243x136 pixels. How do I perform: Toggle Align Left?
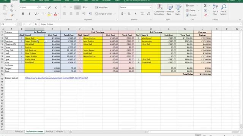65,14
